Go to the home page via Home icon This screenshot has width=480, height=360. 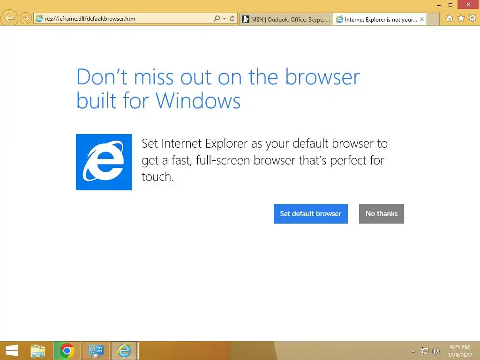pyautogui.click(x=450, y=18)
